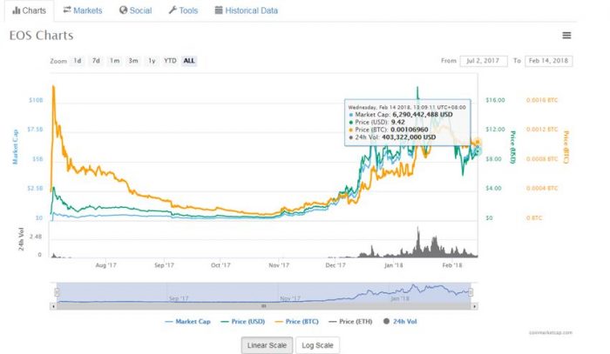
Task: Open the Social tab
Action: (135, 10)
